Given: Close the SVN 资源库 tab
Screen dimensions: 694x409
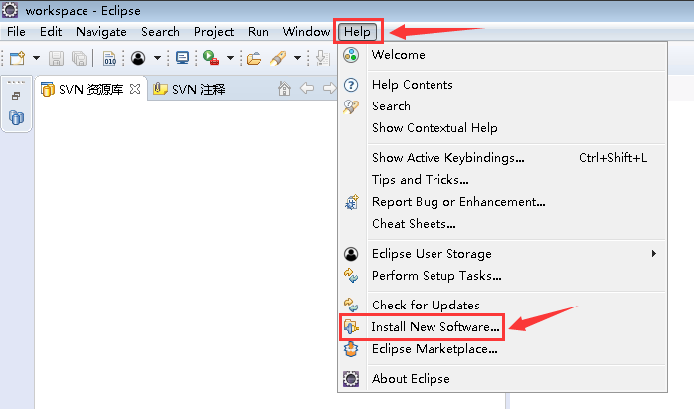Looking at the screenshot, I should [x=135, y=89].
